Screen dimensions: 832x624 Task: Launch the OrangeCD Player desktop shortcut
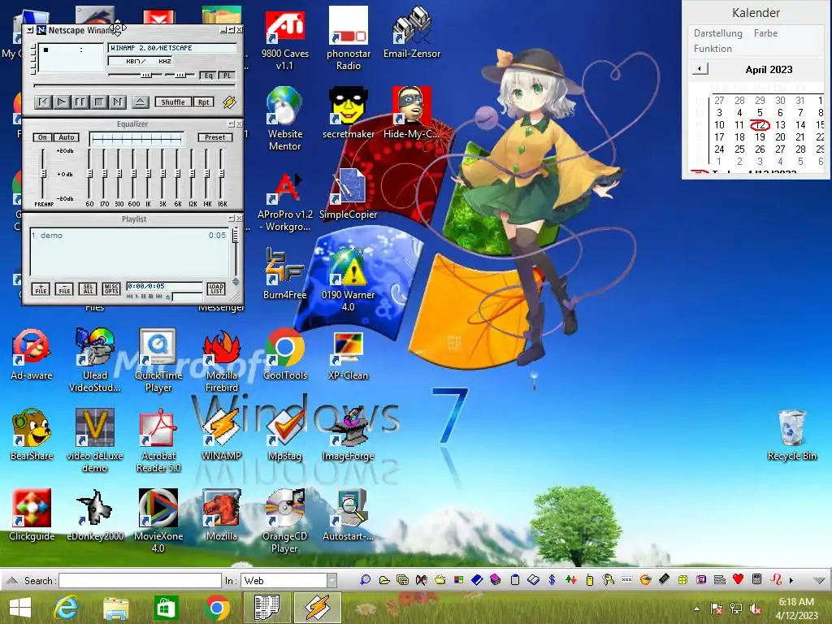tap(285, 520)
